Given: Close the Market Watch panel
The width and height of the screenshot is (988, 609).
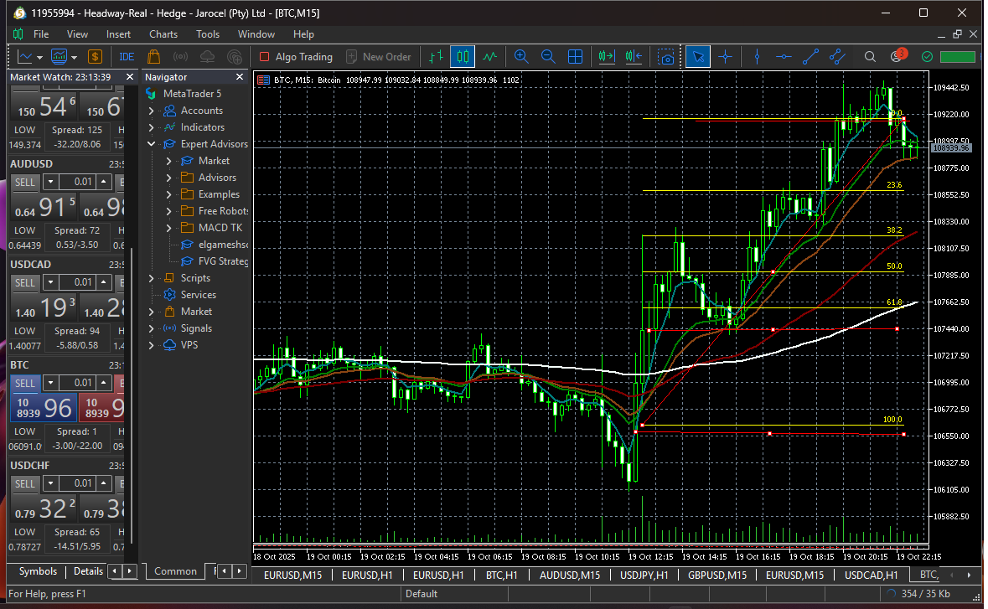Looking at the screenshot, I should pyautogui.click(x=130, y=77).
